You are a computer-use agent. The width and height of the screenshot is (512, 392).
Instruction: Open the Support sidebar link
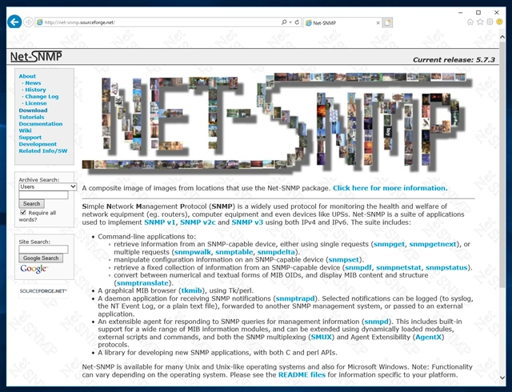(x=30, y=138)
